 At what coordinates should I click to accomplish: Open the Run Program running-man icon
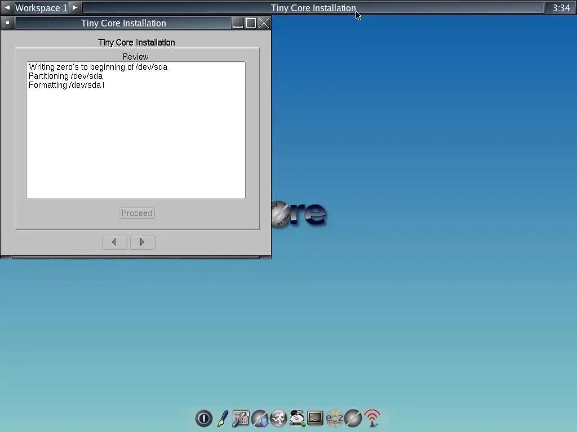click(x=278, y=418)
